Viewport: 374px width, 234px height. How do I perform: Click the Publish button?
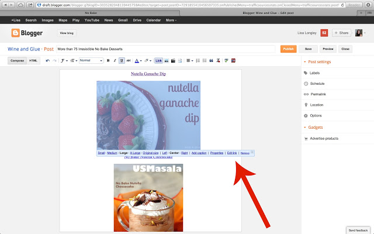point(288,49)
